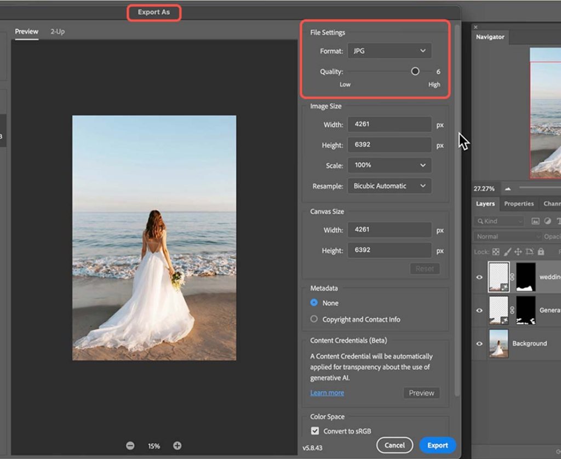Zoom in the export preview
This screenshot has width=561, height=459.
click(x=177, y=446)
